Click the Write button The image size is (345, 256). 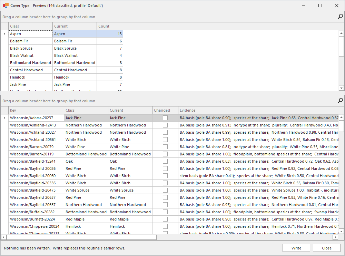pyautogui.click(x=296, y=248)
